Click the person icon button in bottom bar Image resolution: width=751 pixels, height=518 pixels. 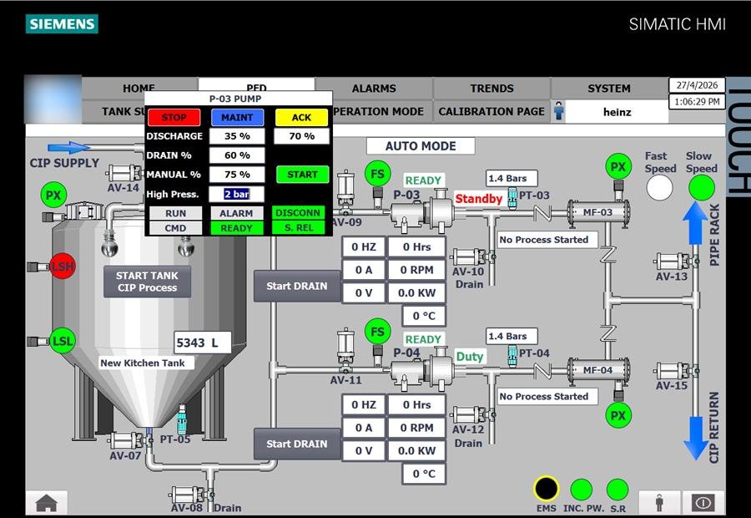coord(659,503)
